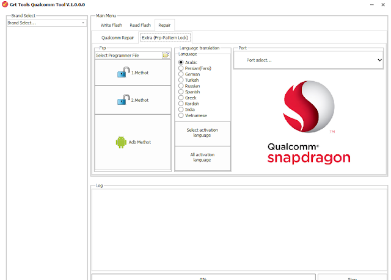Click the All activation language button
This screenshot has width=391, height=280.
coord(203,158)
